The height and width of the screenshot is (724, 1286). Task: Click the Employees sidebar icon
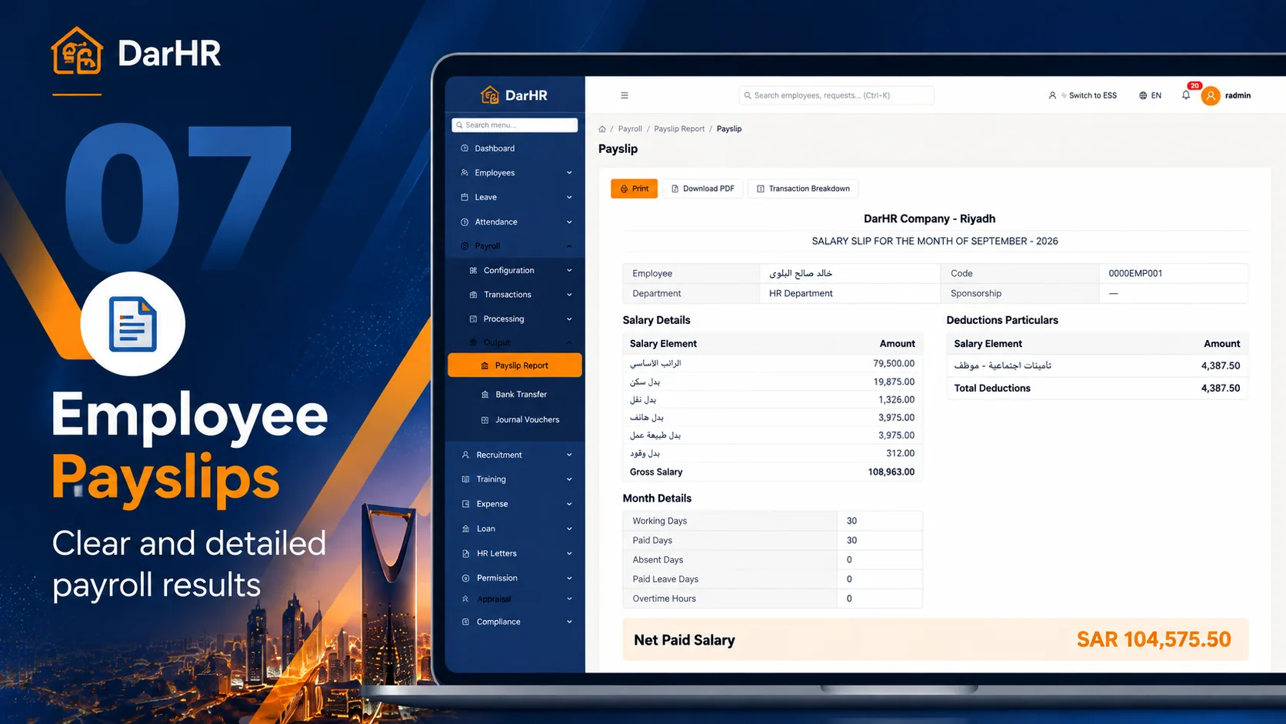tap(465, 173)
